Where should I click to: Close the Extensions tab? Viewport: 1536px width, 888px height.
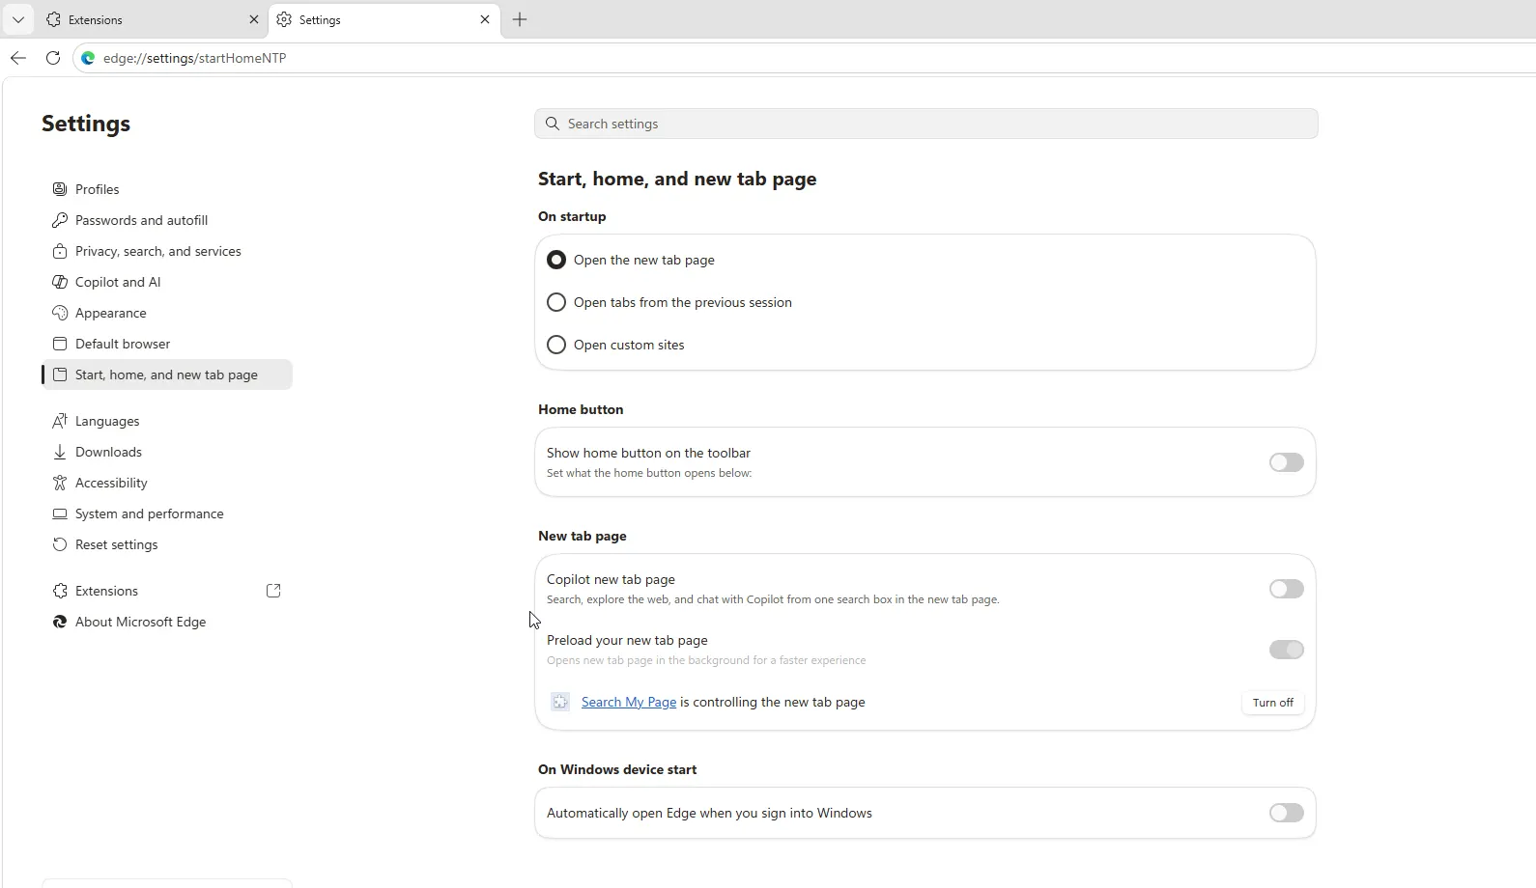click(x=253, y=19)
